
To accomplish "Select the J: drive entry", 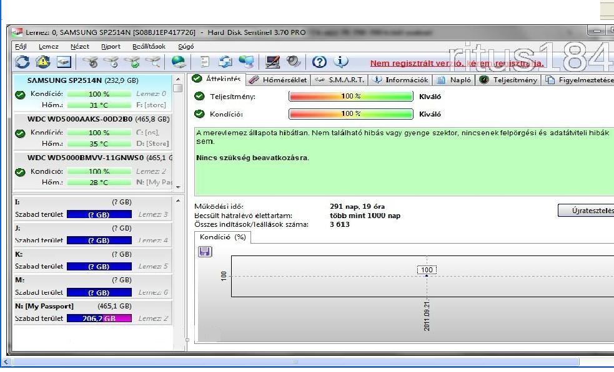I will point(93,234).
